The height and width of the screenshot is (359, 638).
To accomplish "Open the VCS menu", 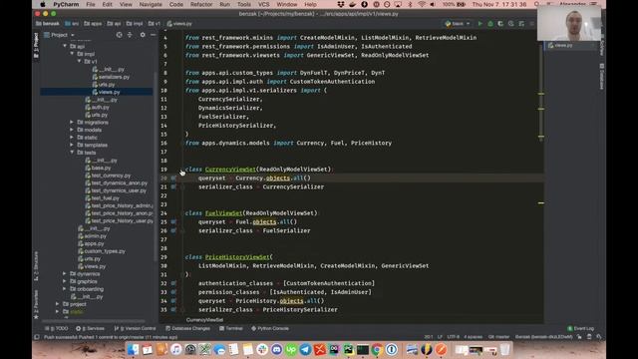I will pos(264,4).
